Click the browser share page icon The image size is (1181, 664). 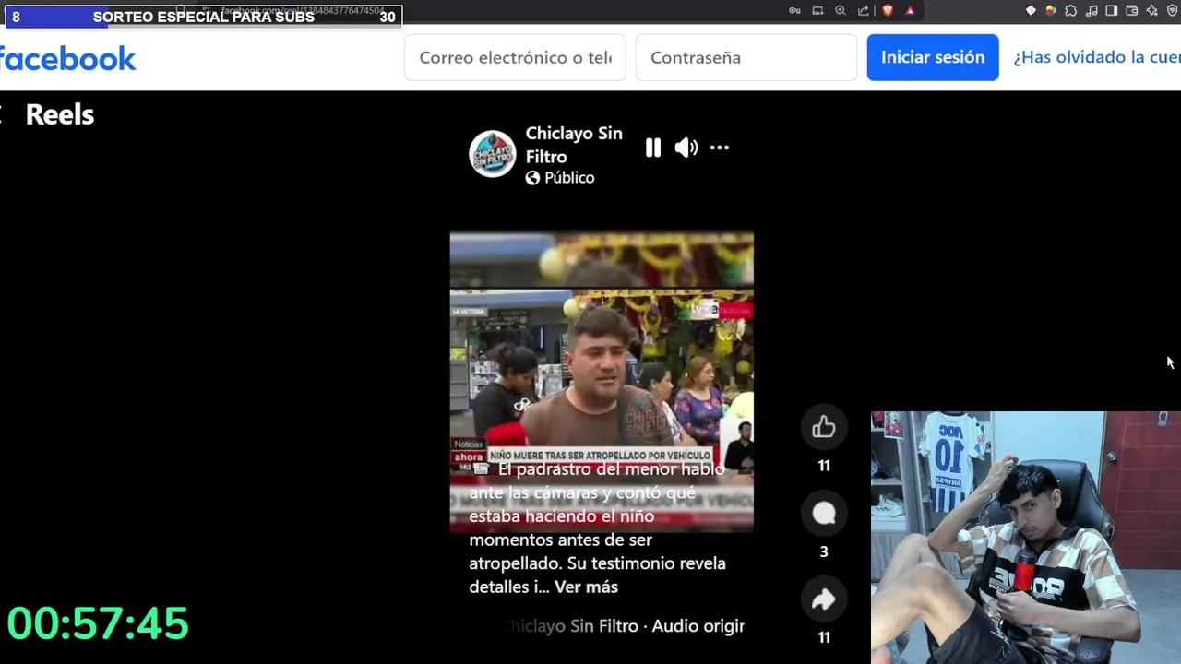tap(864, 11)
